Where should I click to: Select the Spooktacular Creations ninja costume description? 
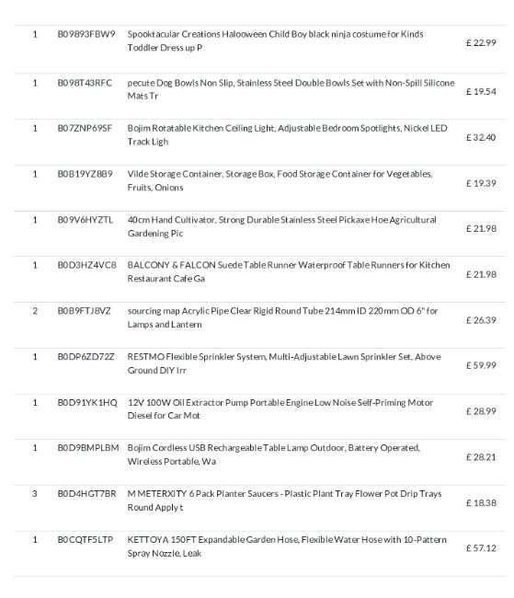[x=275, y=40]
